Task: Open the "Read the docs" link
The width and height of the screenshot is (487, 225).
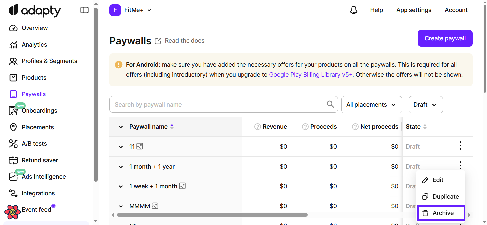Action: [x=185, y=40]
